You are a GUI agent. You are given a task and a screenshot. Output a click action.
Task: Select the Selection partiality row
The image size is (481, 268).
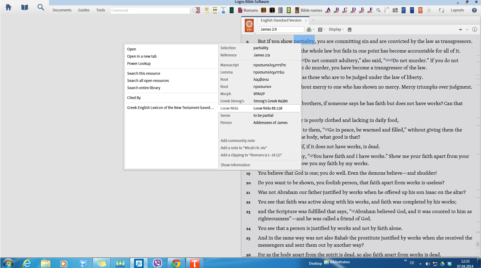click(260, 48)
